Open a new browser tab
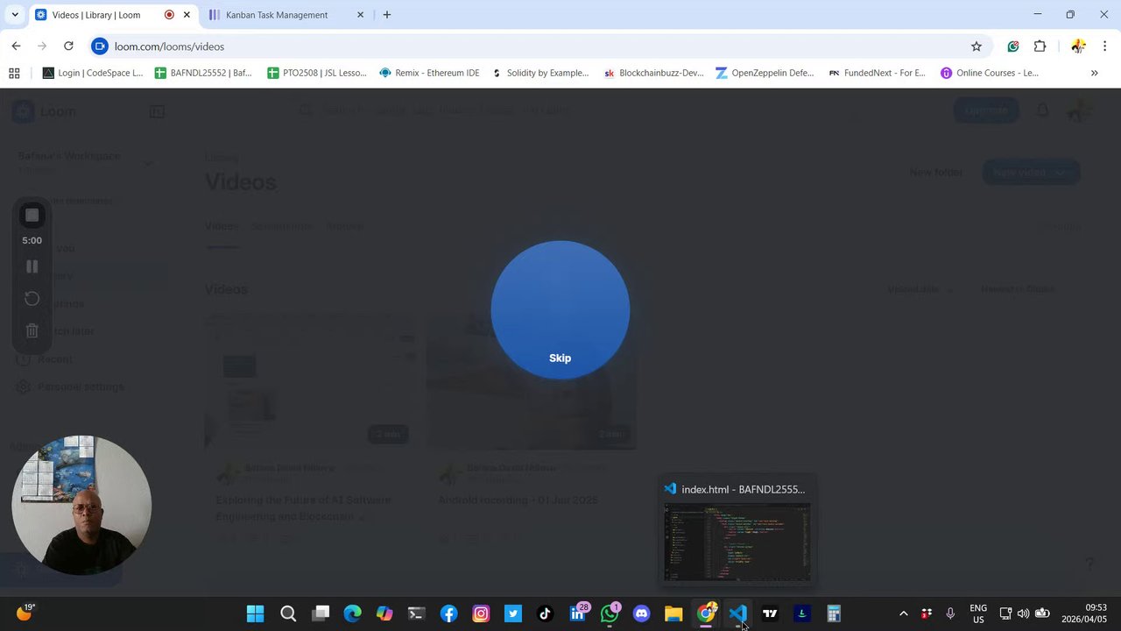This screenshot has width=1121, height=631. (387, 15)
